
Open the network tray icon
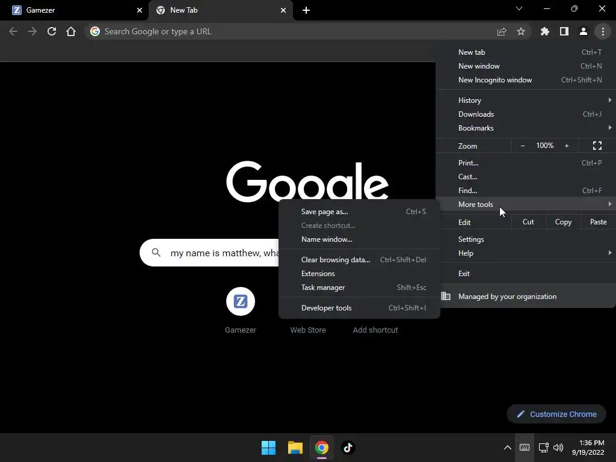(x=544, y=448)
